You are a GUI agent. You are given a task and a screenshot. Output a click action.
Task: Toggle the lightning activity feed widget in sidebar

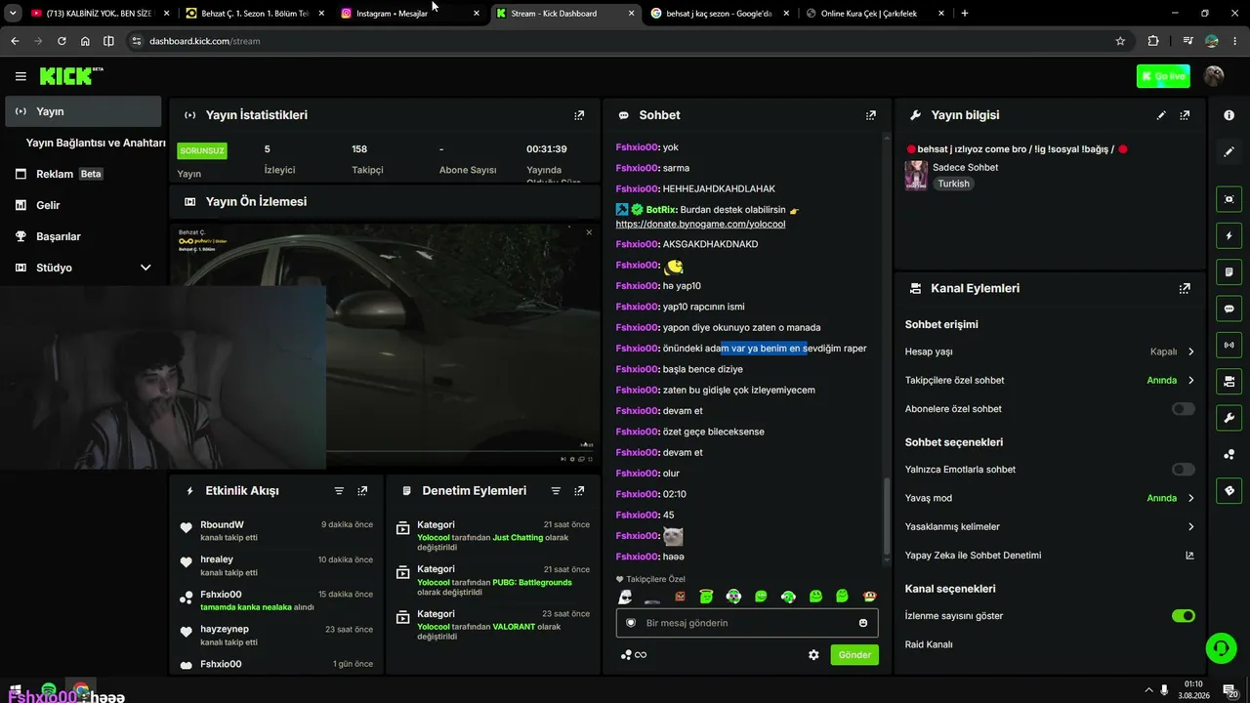1229,235
